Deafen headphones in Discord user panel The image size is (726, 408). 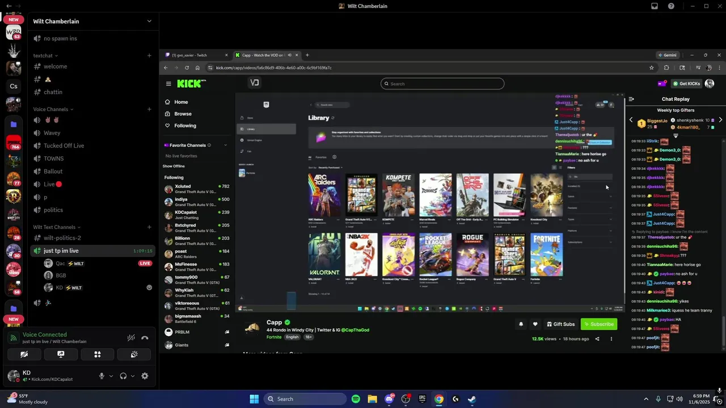pyautogui.click(x=123, y=376)
